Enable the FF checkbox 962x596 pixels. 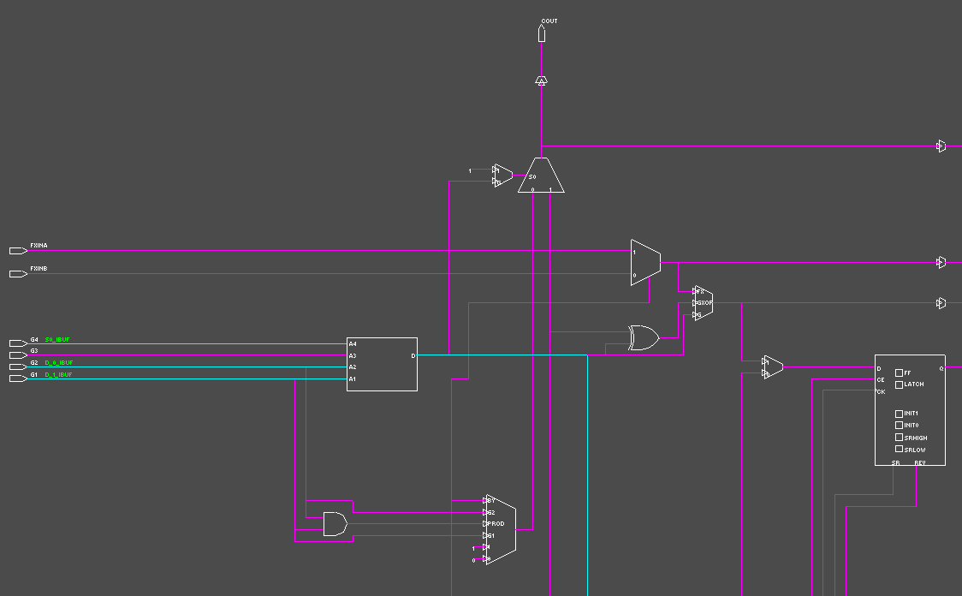[899, 372]
